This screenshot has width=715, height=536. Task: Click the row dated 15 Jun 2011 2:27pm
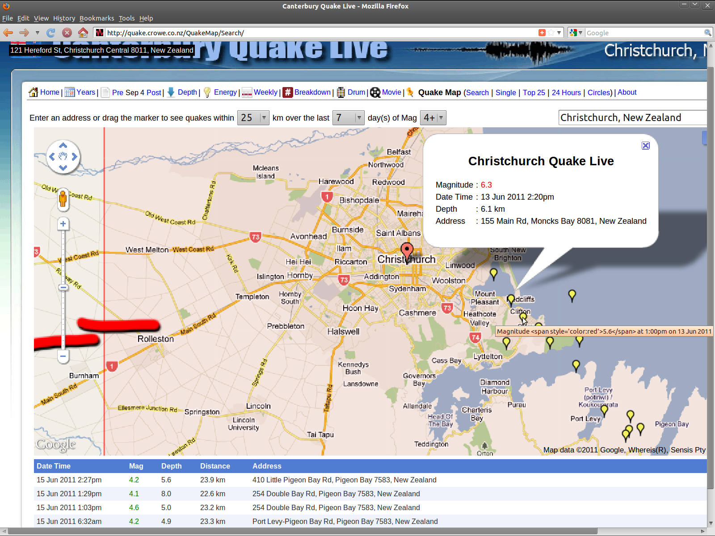[370, 480]
